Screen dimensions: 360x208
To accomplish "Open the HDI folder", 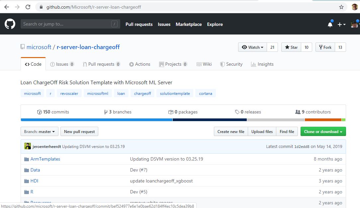I will 34,181.
